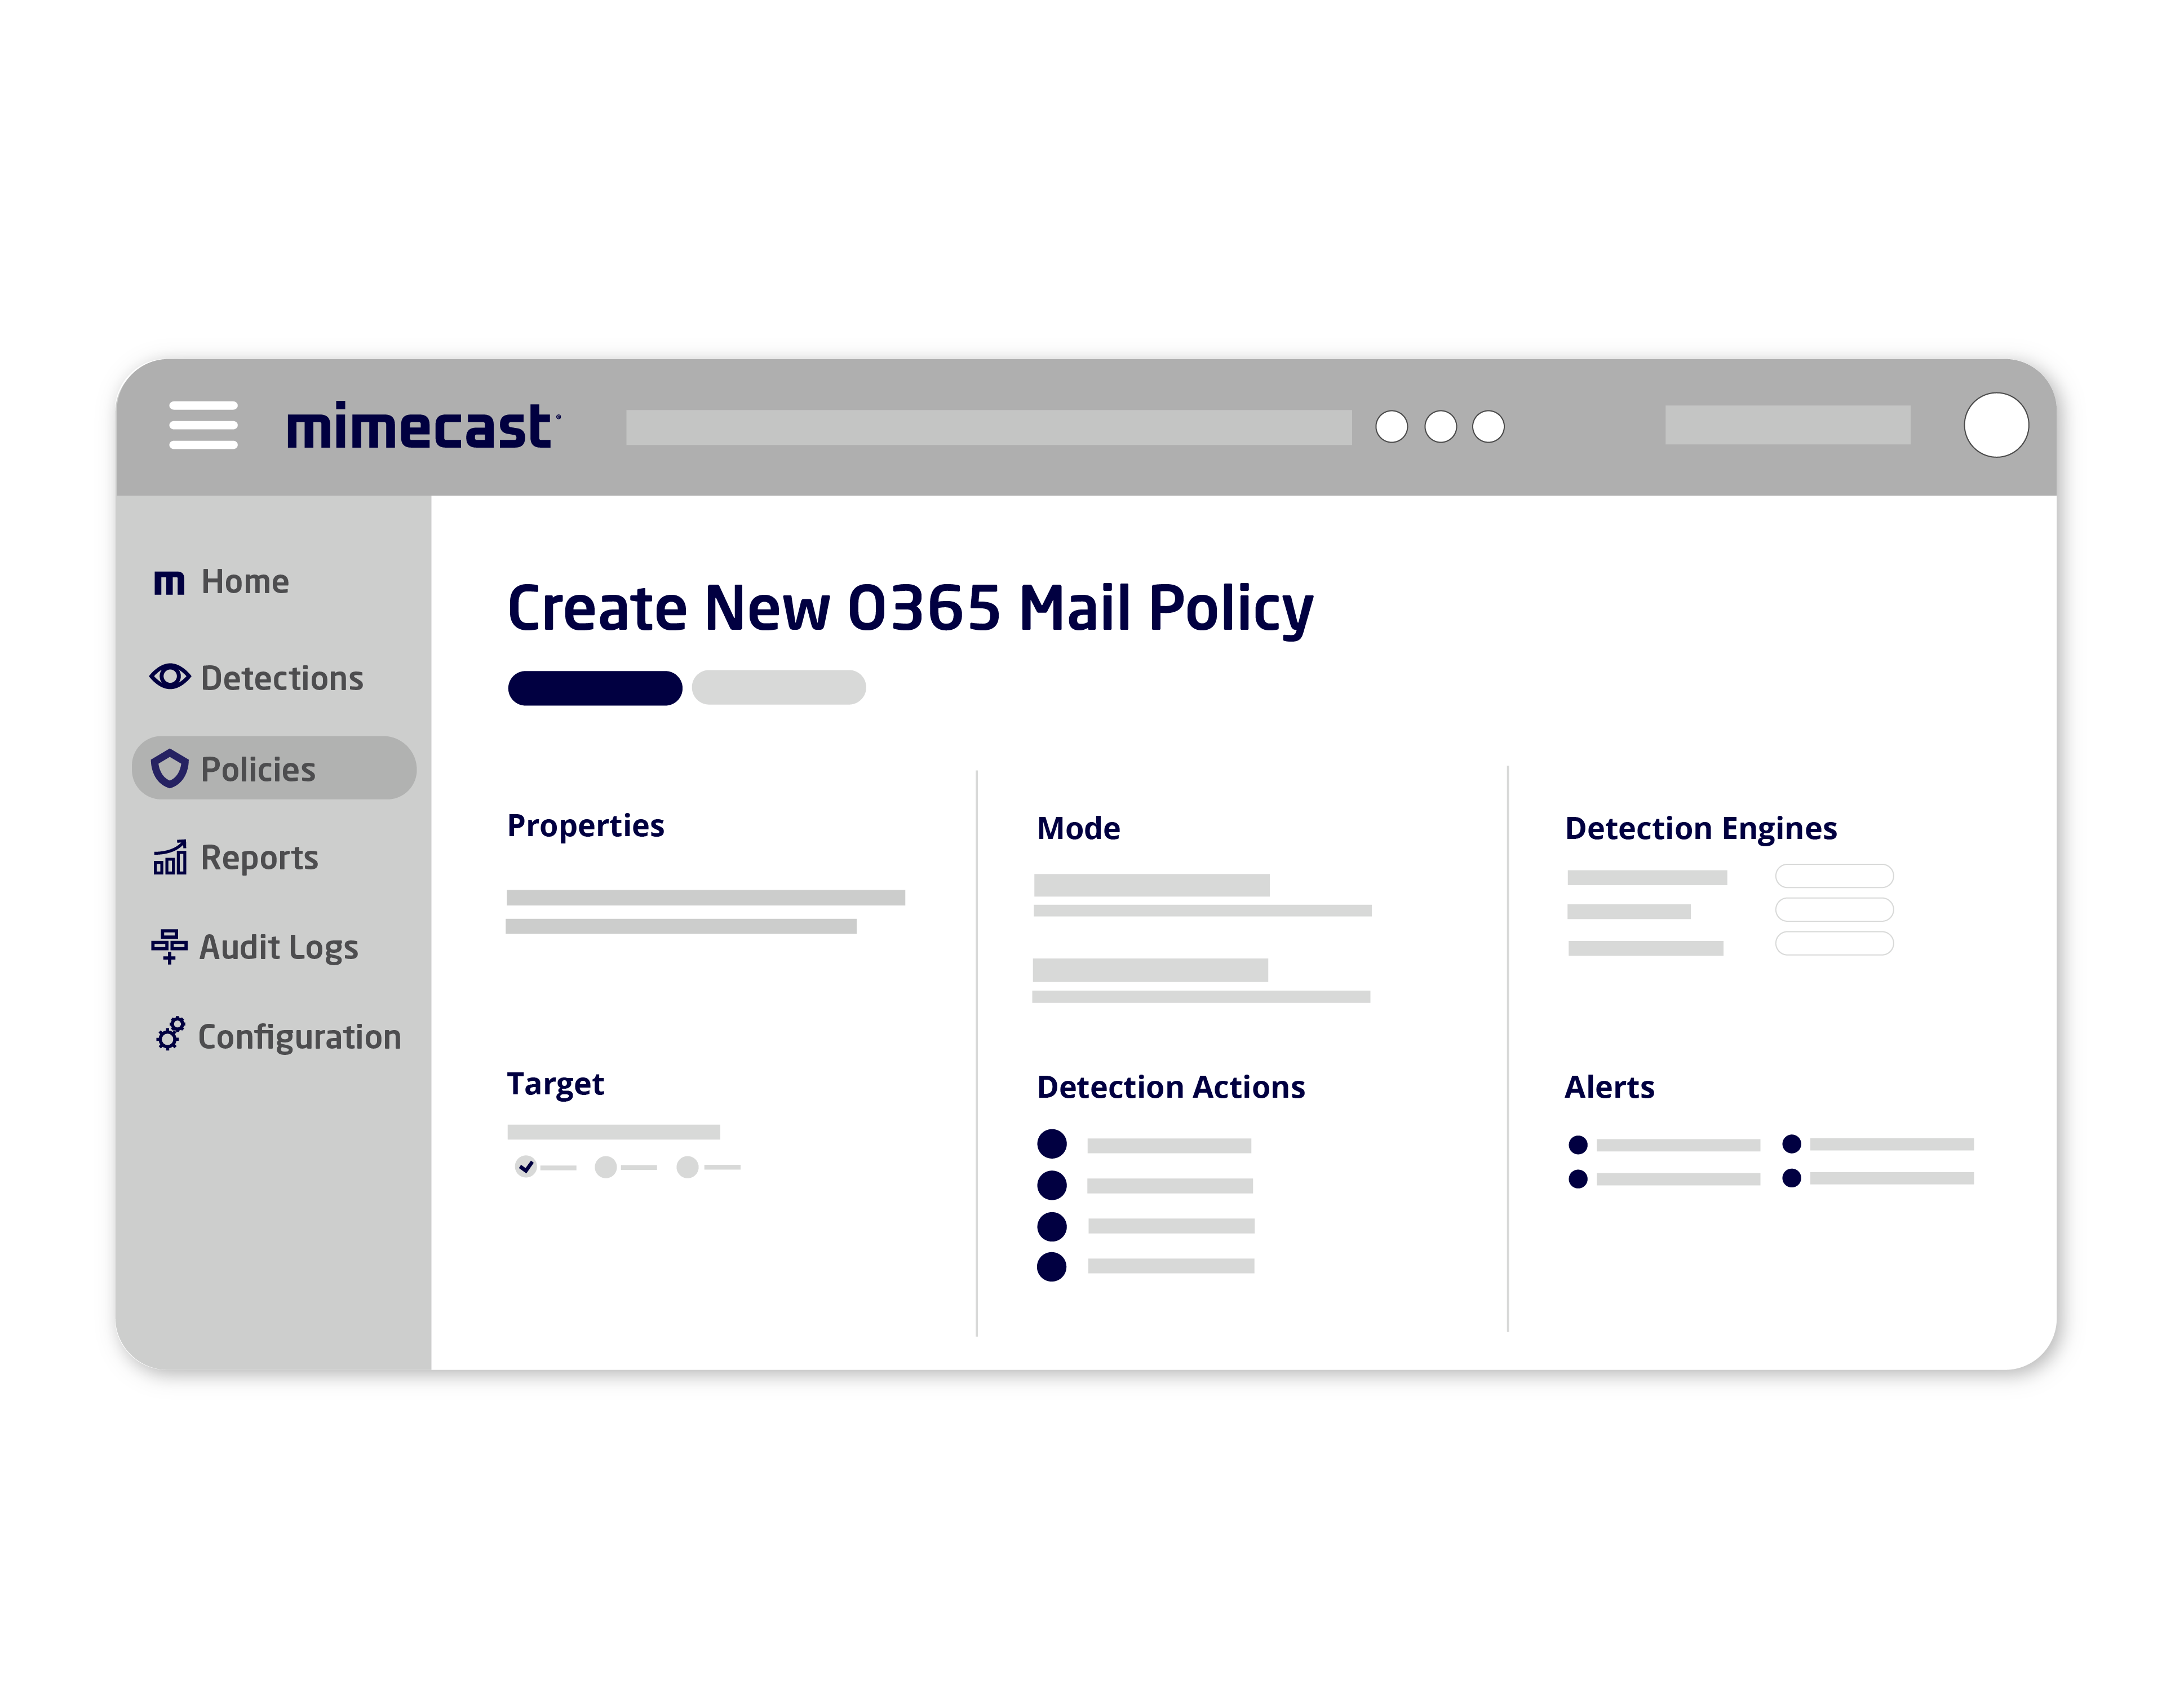Select the second Target radio option
This screenshot has width=2184, height=1701.
605,1167
